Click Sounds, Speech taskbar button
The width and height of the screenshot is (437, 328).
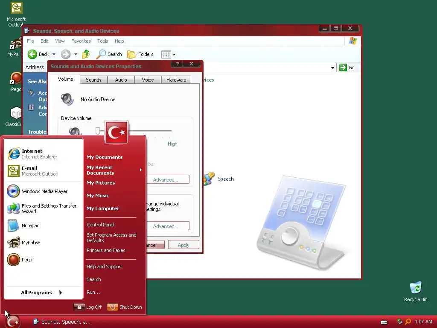[x=62, y=322]
